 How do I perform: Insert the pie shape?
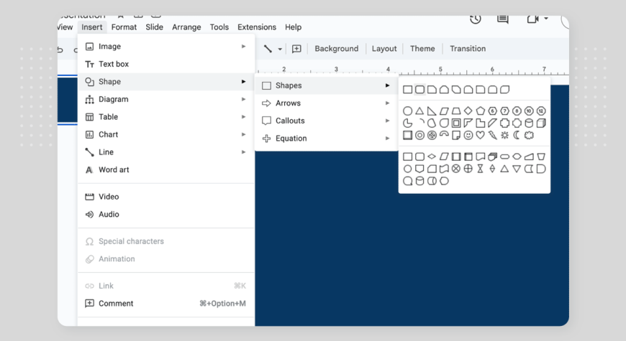[407, 123]
